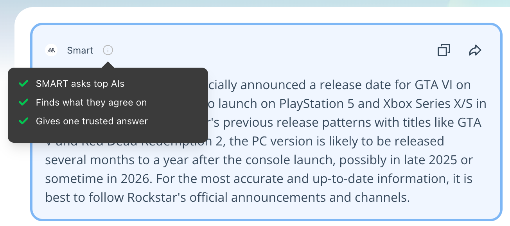
Task: Share the answer with the arrow icon
Action: point(475,50)
